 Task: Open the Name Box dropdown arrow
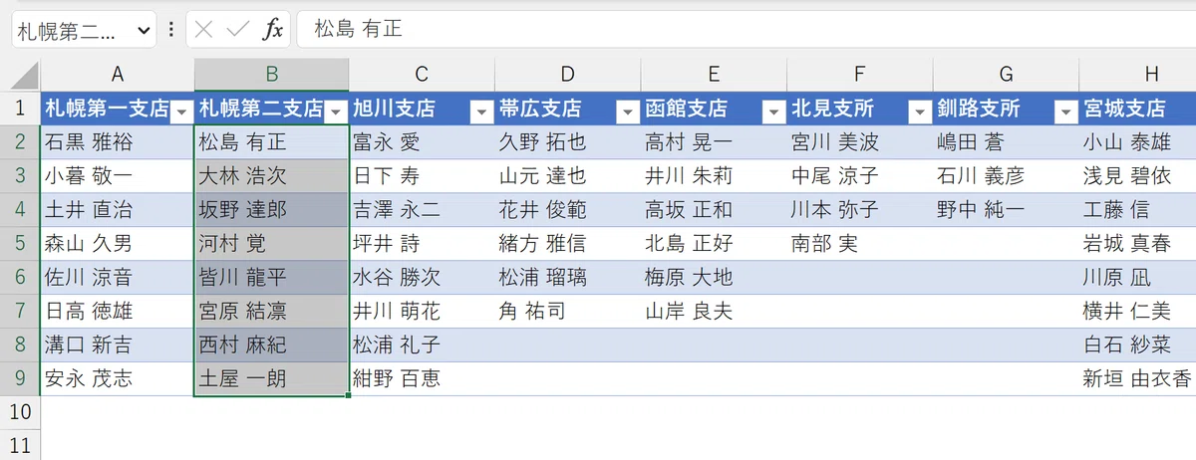(144, 31)
